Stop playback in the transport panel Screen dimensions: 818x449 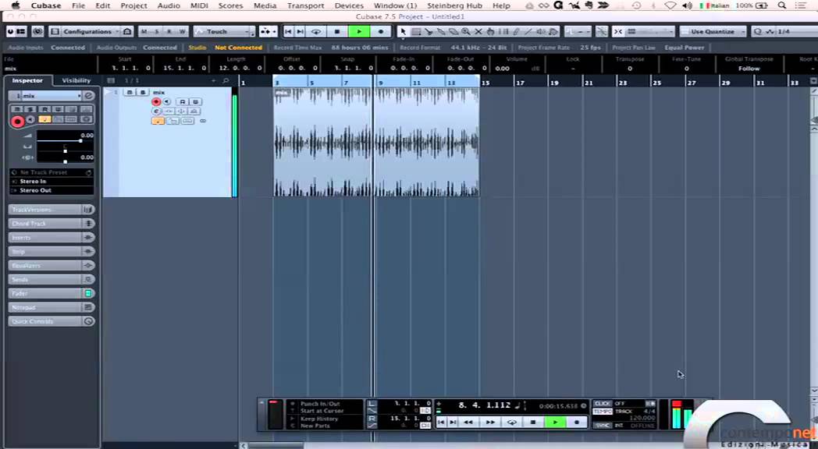(x=533, y=422)
